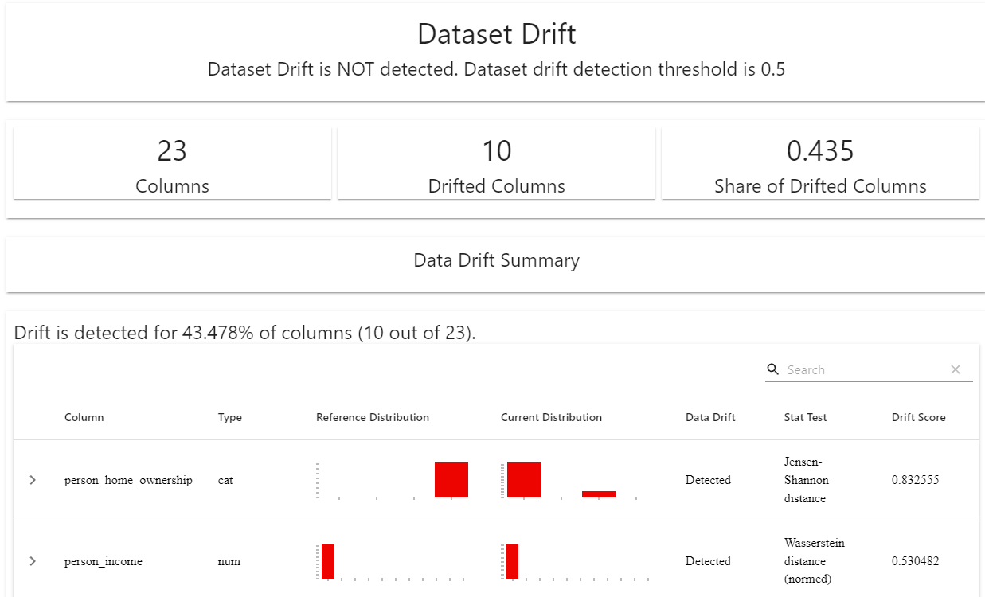985x597 pixels.
Task: Select the person_income column name cell
Action: tap(104, 561)
